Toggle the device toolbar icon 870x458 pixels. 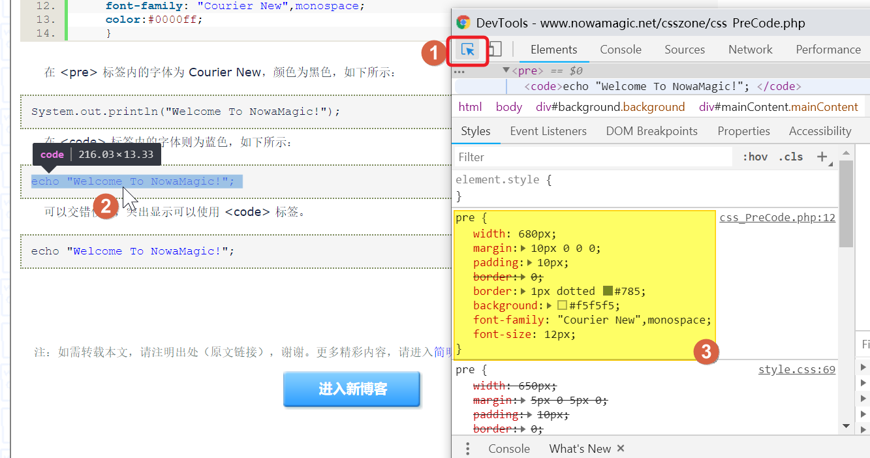[495, 50]
